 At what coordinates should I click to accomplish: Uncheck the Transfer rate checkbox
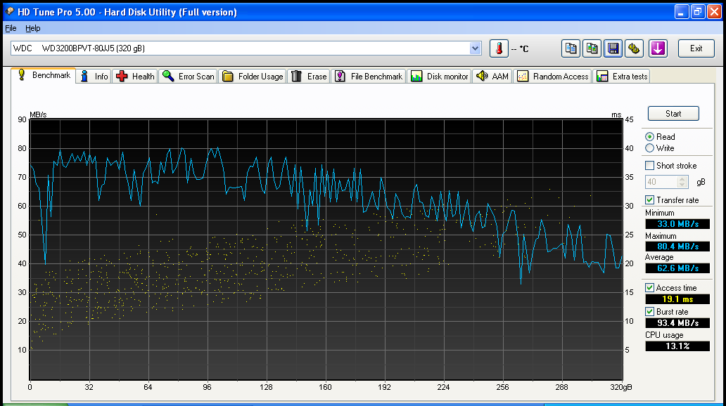pyautogui.click(x=649, y=199)
